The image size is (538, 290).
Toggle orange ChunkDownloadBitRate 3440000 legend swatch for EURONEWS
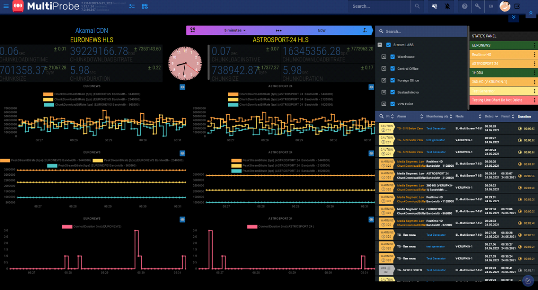pos(48,94)
